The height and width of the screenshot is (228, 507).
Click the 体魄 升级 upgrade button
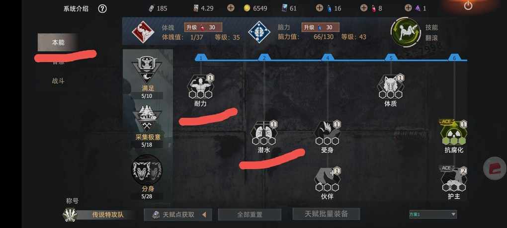(x=203, y=27)
